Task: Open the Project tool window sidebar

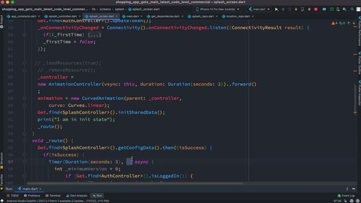Action: pyautogui.click(x=2, y=21)
